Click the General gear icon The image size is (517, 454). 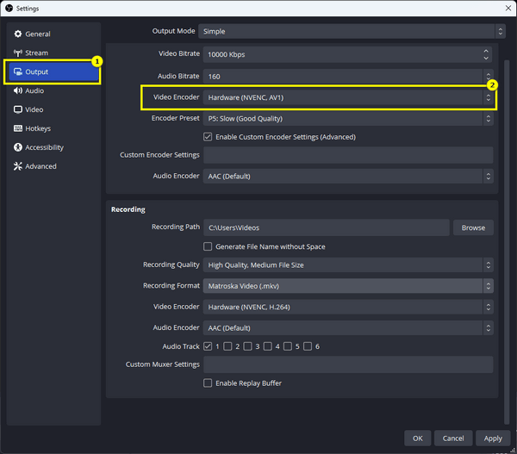tap(18, 34)
